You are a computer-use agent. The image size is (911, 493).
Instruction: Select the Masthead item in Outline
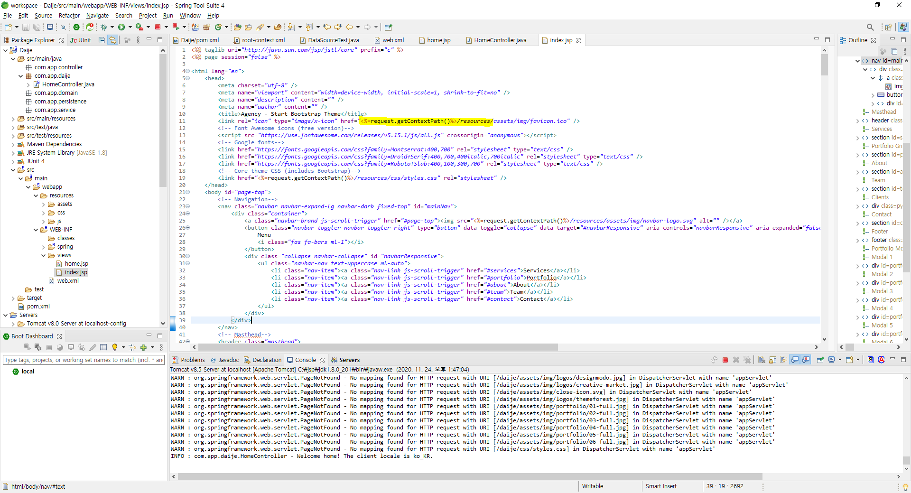[x=883, y=112]
